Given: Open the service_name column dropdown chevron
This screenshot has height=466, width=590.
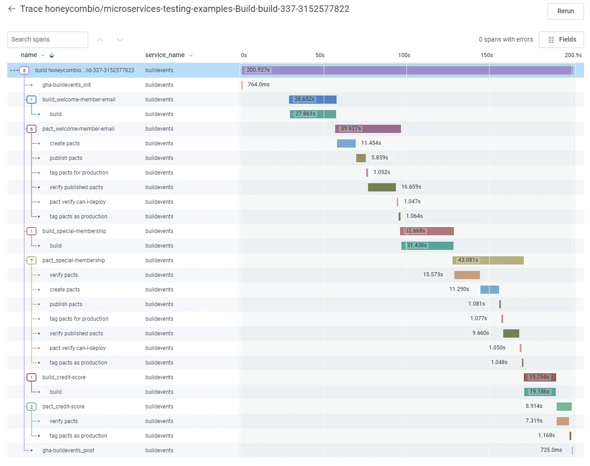Looking at the screenshot, I should [x=191, y=55].
